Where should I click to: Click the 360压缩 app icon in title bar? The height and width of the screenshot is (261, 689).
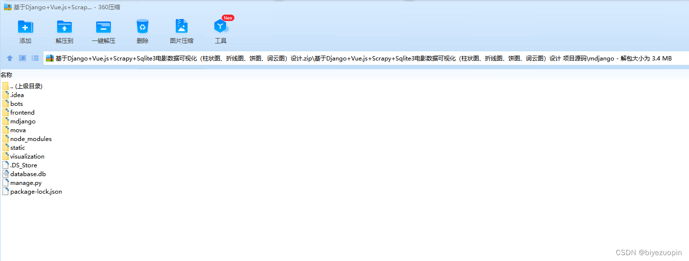pos(7,7)
